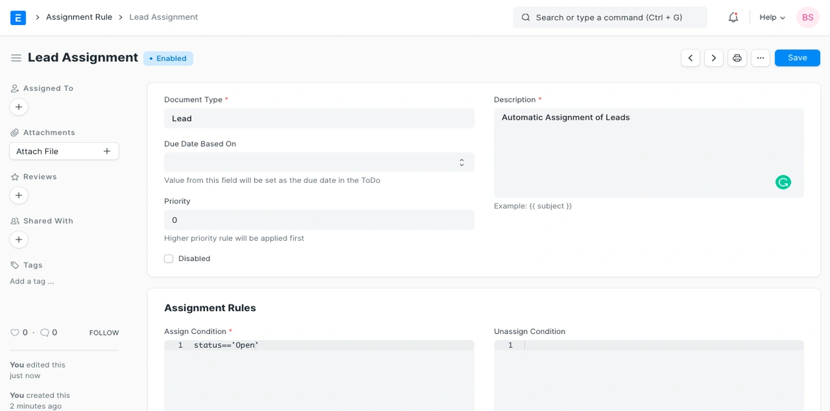Click the like heart icon
The image size is (830, 411).
pyautogui.click(x=14, y=333)
